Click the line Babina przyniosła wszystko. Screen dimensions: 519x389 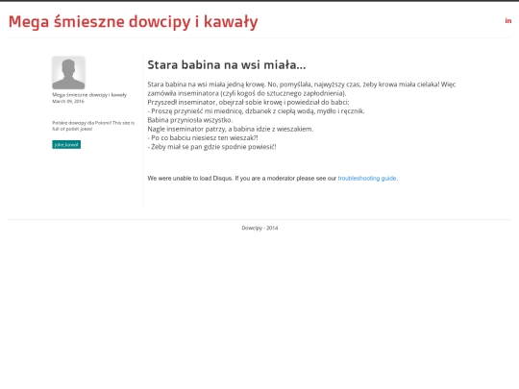point(190,120)
